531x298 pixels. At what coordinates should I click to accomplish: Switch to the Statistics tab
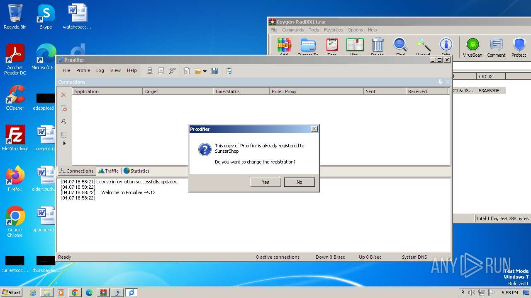pyautogui.click(x=136, y=171)
